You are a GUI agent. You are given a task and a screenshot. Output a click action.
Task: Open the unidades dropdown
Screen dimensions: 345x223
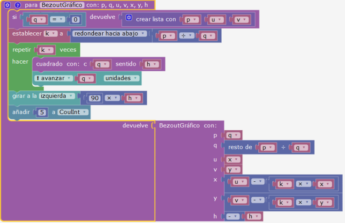coord(121,78)
